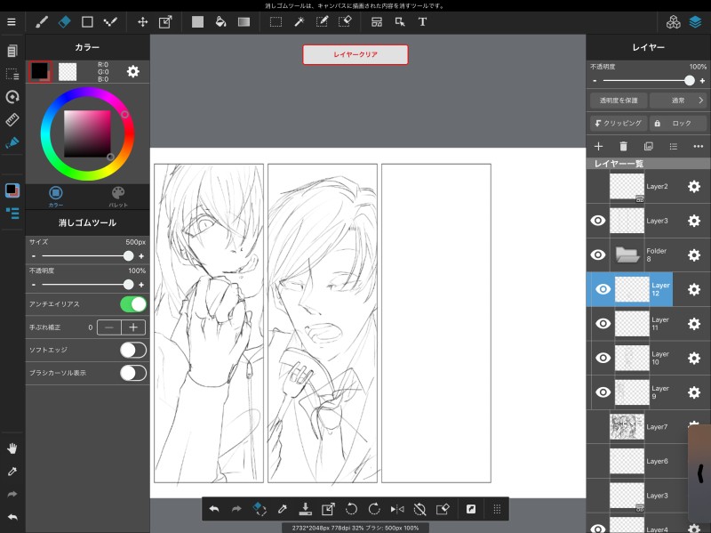
Task: Expand Folder 8 in the layer list
Action: [x=628, y=254]
